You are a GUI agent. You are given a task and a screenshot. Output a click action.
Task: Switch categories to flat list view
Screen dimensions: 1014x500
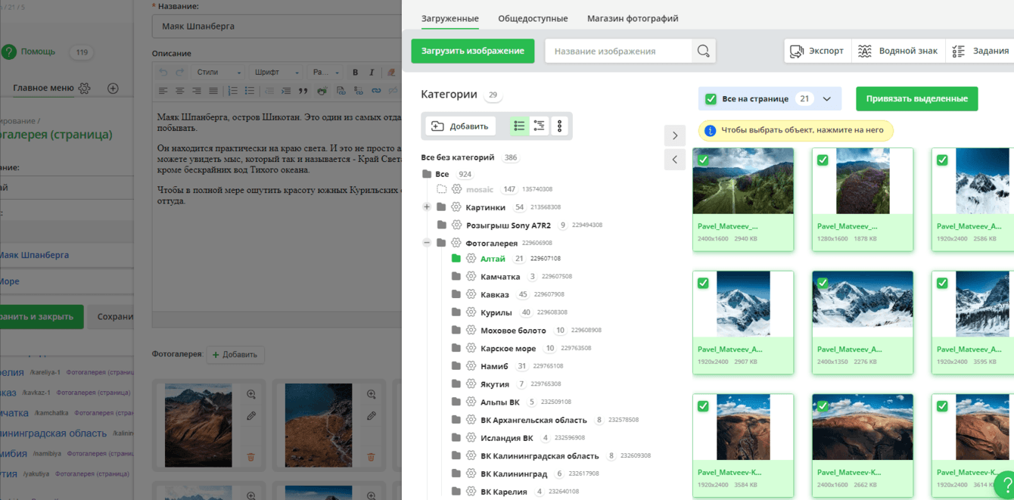(x=519, y=126)
